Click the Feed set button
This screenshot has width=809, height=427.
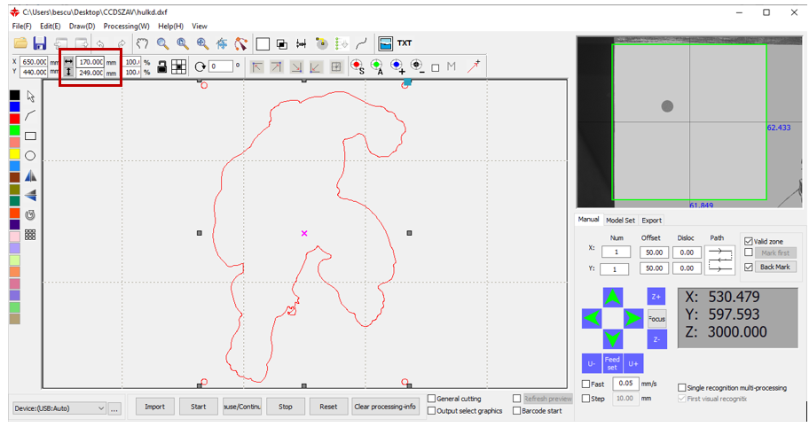612,363
